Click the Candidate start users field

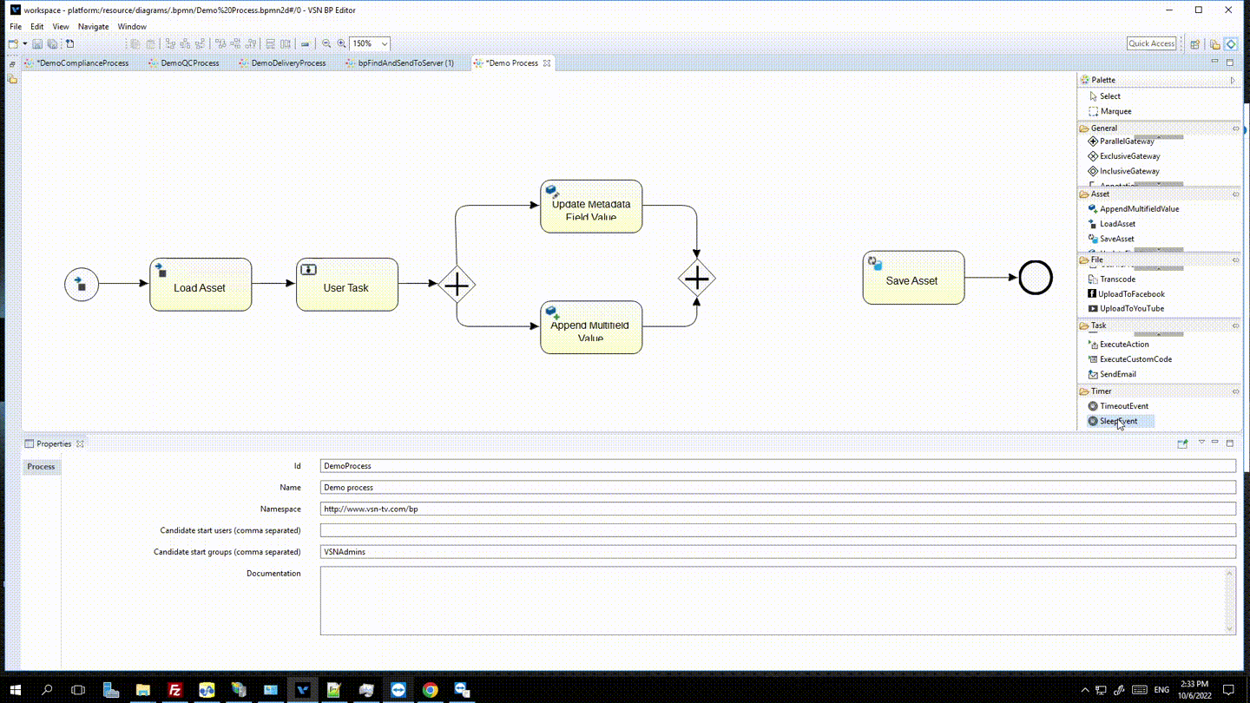coord(778,530)
